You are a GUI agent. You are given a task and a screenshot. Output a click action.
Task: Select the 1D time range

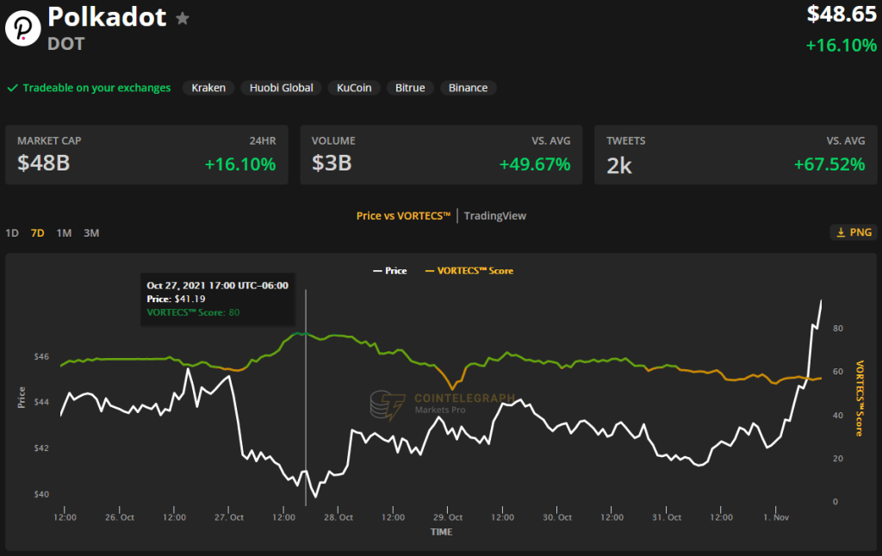(x=12, y=232)
